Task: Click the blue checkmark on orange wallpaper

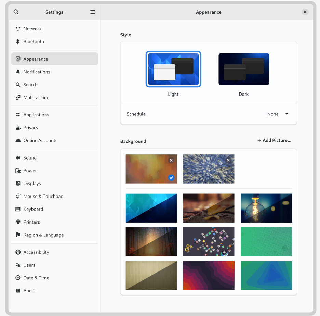Action: [x=171, y=178]
